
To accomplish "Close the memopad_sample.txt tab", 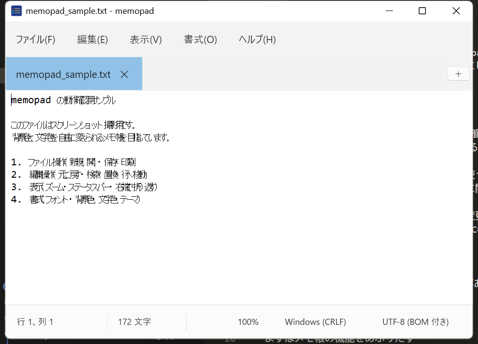I will pyautogui.click(x=124, y=75).
